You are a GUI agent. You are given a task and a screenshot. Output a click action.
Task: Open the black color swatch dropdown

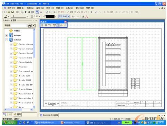(x=56, y=16)
